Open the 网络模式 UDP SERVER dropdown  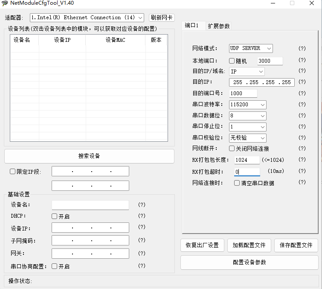tap(251, 49)
